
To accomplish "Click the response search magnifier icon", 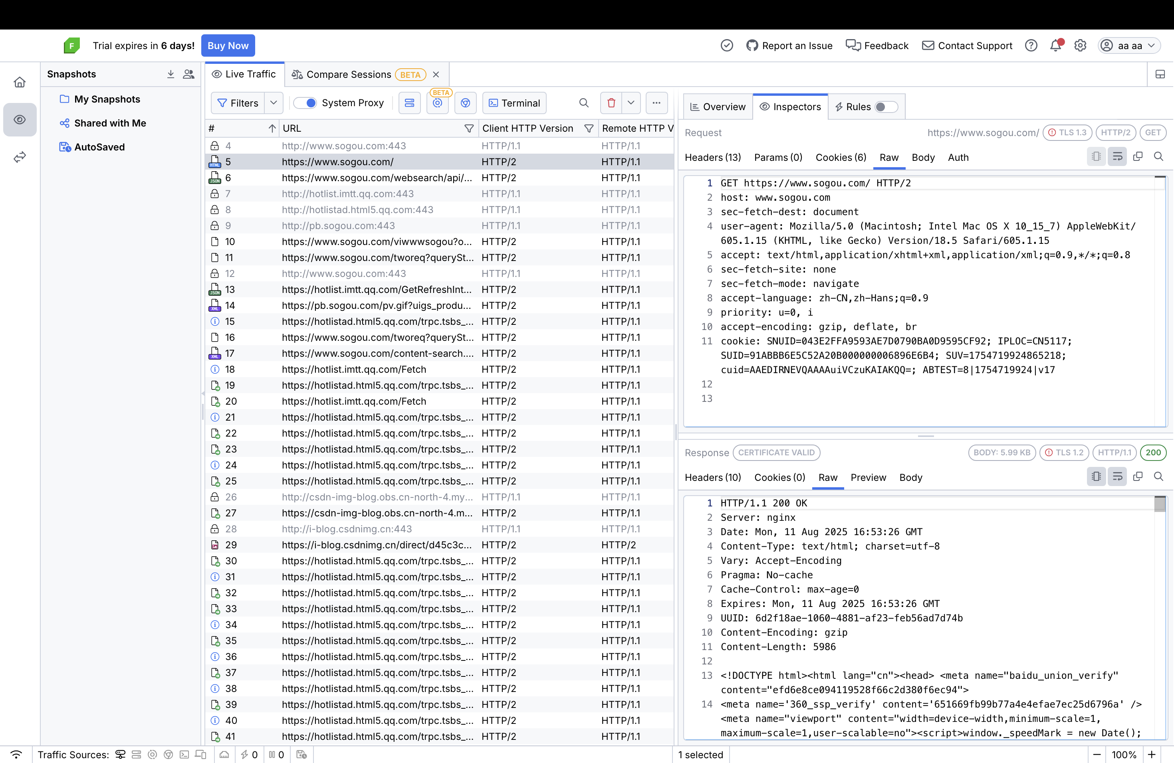I will [1159, 476].
